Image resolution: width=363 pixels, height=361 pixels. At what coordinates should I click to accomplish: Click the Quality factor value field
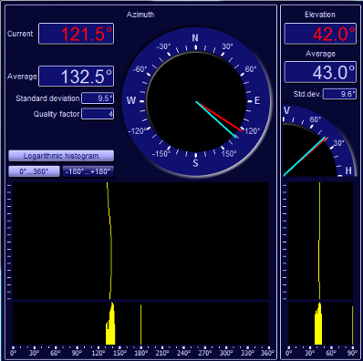[x=98, y=114]
